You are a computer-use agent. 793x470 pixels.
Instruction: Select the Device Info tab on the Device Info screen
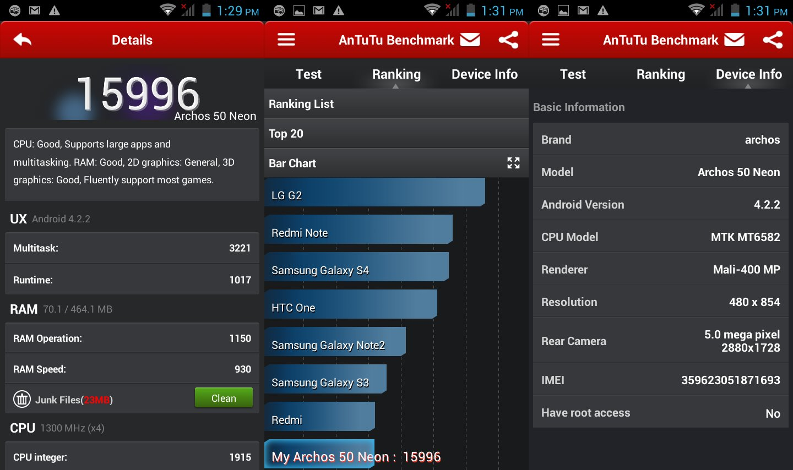[749, 74]
